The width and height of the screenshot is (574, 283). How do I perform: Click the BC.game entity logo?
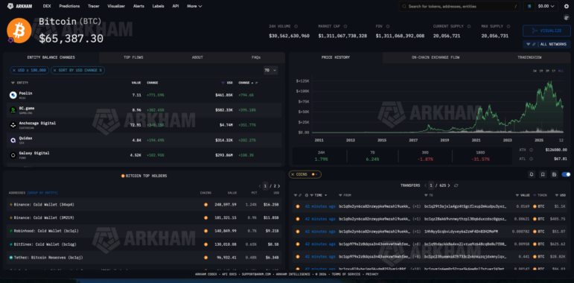pyautogui.click(x=13, y=109)
